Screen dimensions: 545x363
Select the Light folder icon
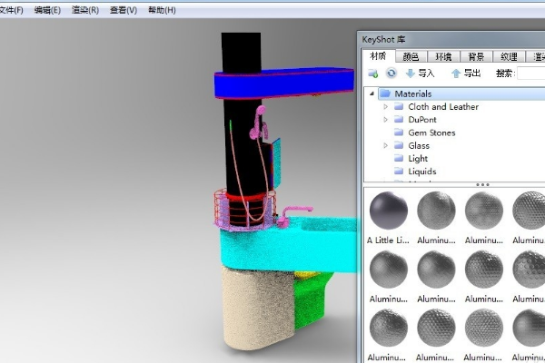(x=400, y=159)
